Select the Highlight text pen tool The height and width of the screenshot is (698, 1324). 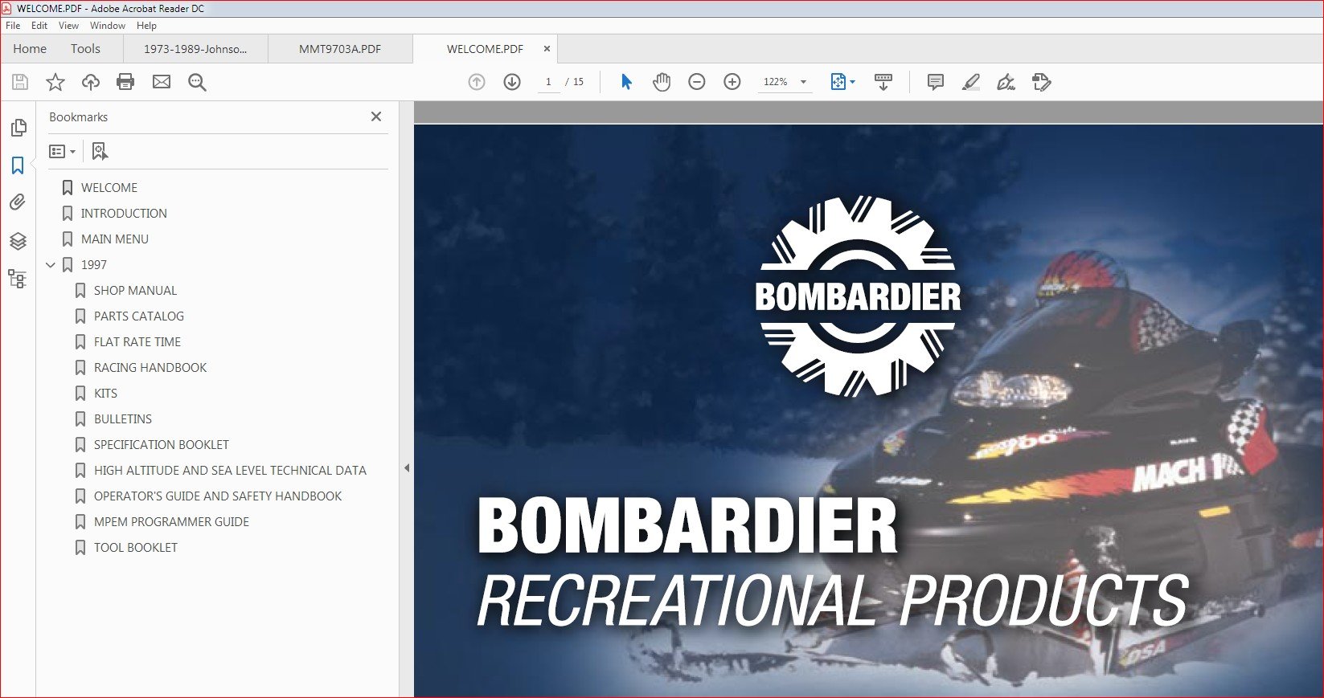click(971, 82)
